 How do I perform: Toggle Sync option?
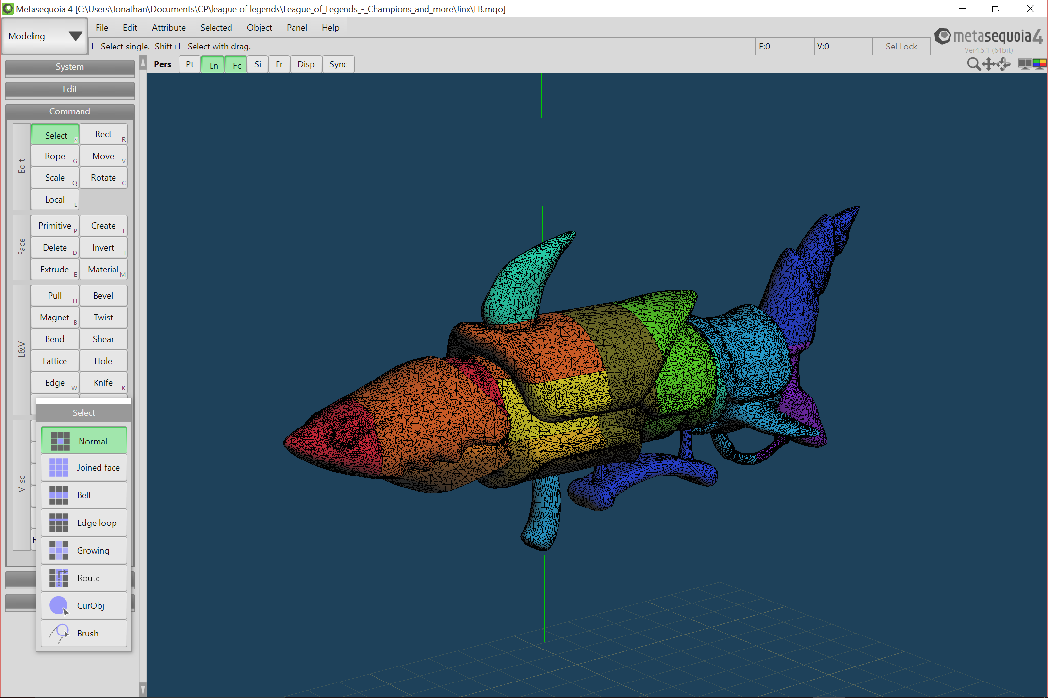pos(338,64)
